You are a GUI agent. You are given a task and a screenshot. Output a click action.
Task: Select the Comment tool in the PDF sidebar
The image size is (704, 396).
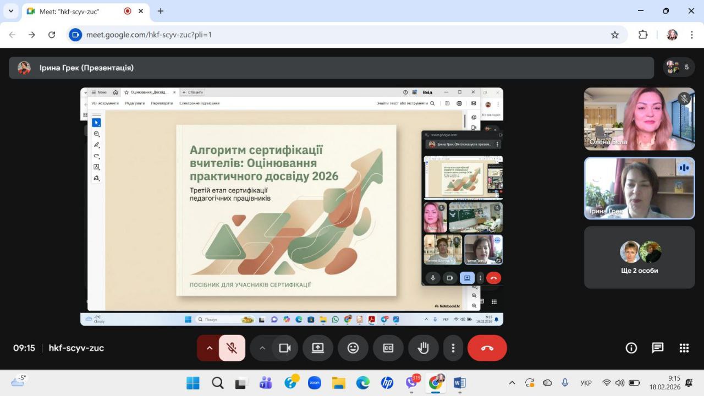click(96, 133)
